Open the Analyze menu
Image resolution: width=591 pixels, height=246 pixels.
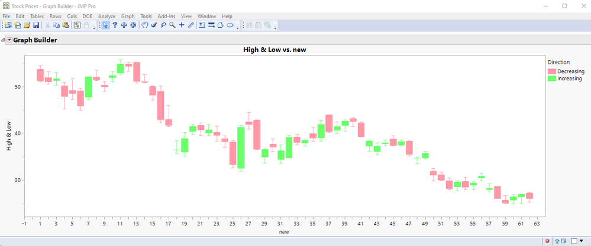click(x=107, y=16)
